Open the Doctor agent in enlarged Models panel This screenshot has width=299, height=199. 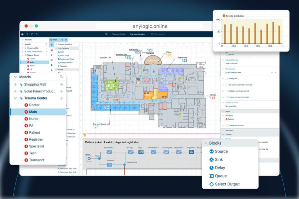coord(32,105)
